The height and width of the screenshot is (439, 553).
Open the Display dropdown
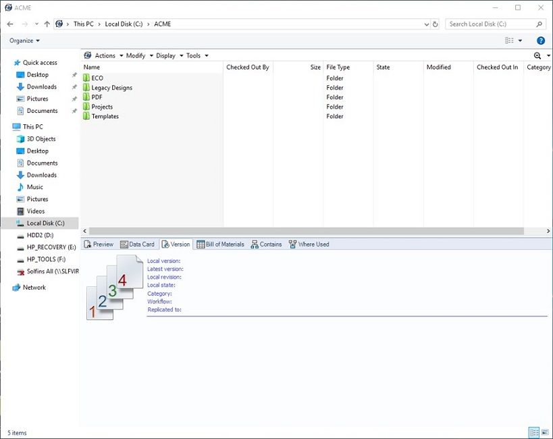[x=166, y=55]
